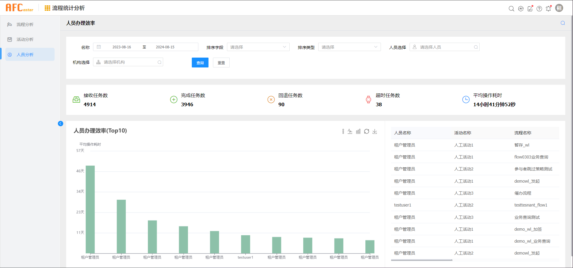Switch chart to line chart view
573x268 pixels.
click(350, 131)
